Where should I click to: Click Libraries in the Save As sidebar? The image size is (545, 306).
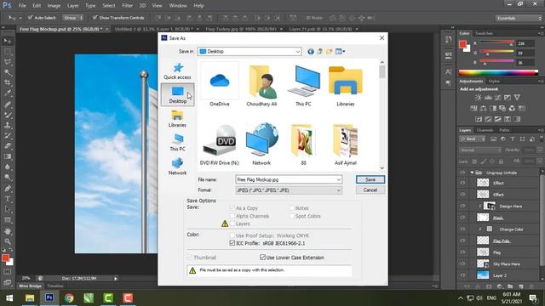177,119
